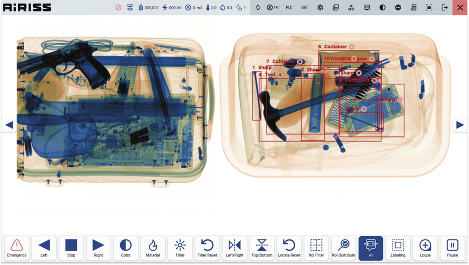Viewport: 469px width, 265px height.
Task: Click the RoI Filter icon
Action: point(316,248)
